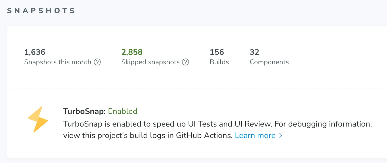The height and width of the screenshot is (163, 387).
Task: Click the 1,636 snapshots count
Action: (x=35, y=52)
